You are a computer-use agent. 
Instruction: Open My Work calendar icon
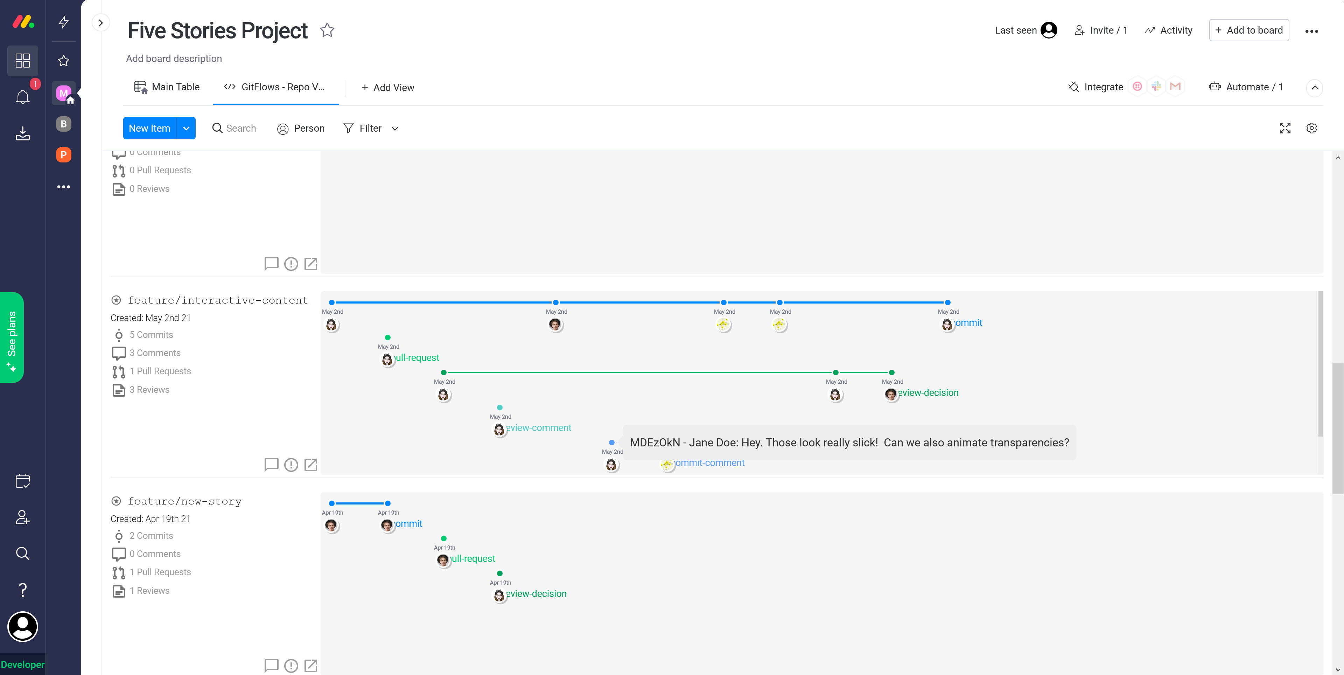(x=22, y=481)
